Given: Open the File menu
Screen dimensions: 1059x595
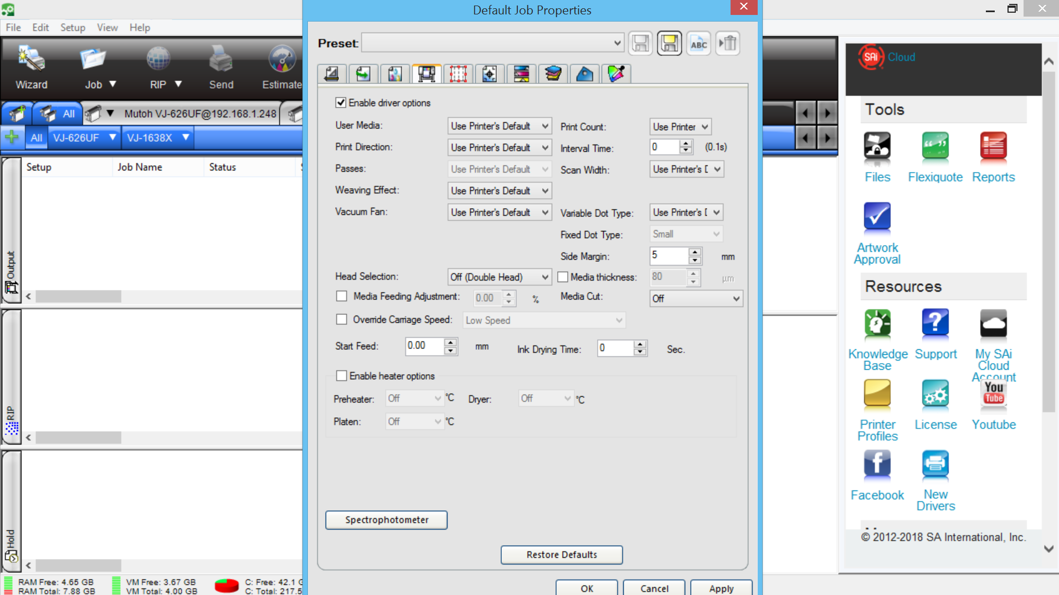Looking at the screenshot, I should point(13,27).
